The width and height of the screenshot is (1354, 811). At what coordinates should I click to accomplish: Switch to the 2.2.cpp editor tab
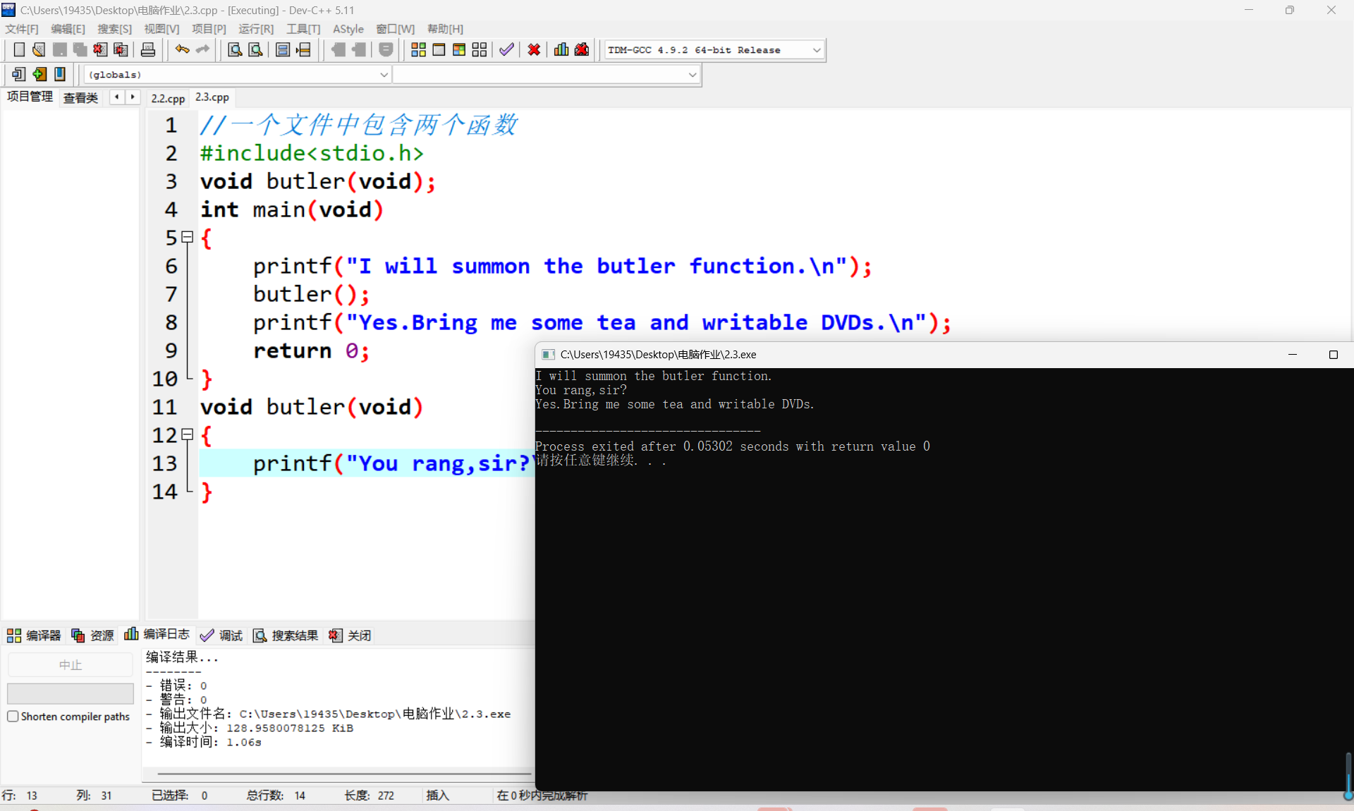pyautogui.click(x=168, y=98)
